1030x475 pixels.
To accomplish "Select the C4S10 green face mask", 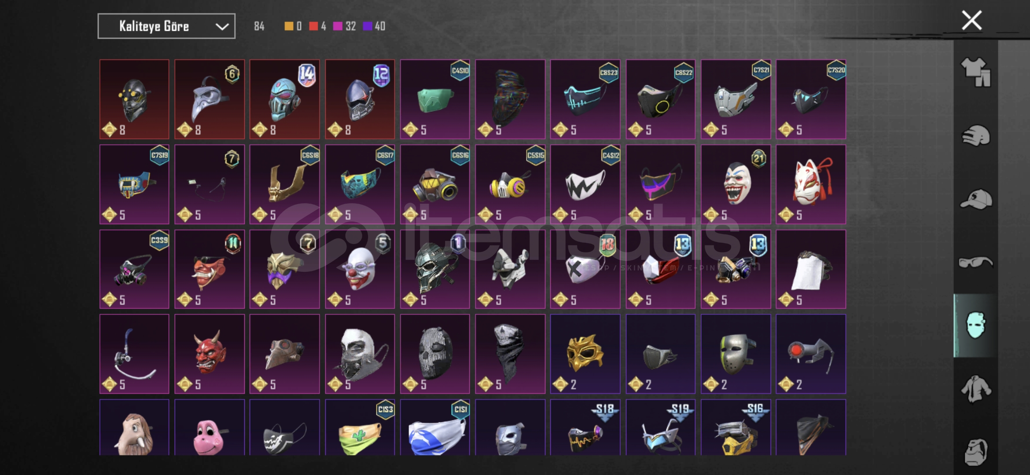I will point(435,99).
